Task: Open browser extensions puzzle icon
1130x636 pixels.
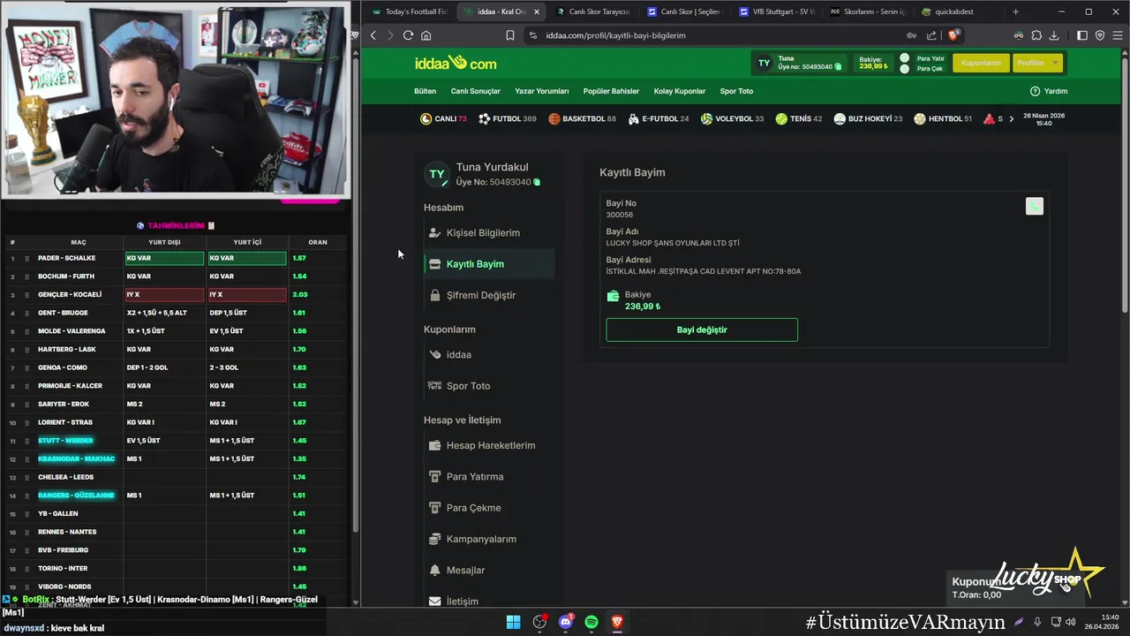Action: click(x=1036, y=35)
